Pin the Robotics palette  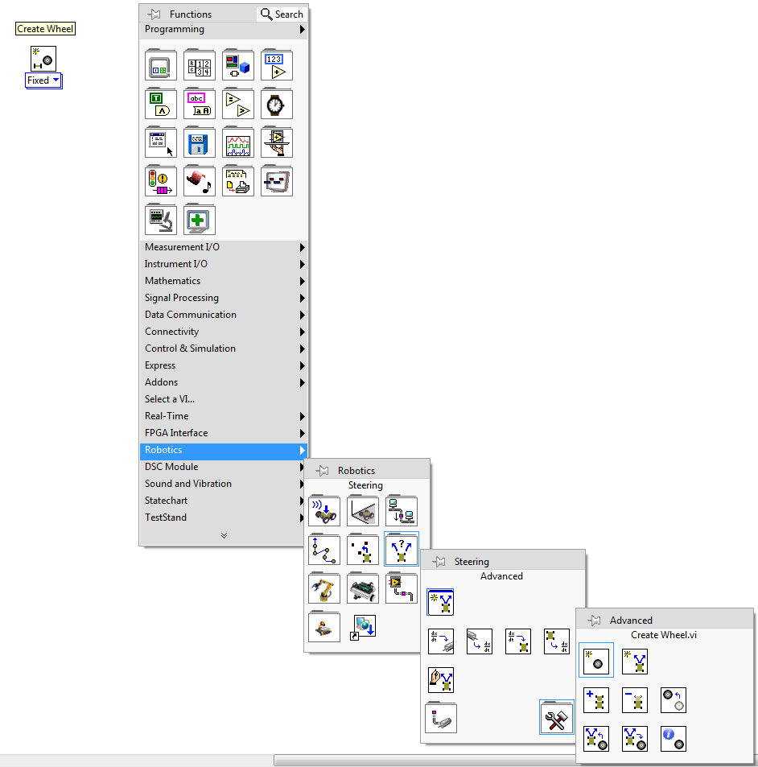tap(323, 471)
